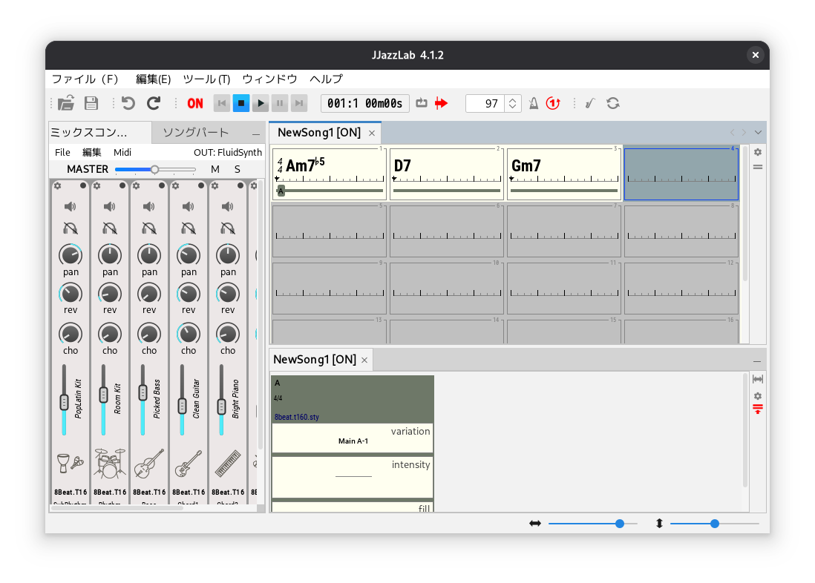The width and height of the screenshot is (815, 583).
Task: Increase tempo with up arrow
Action: pyautogui.click(x=512, y=99)
